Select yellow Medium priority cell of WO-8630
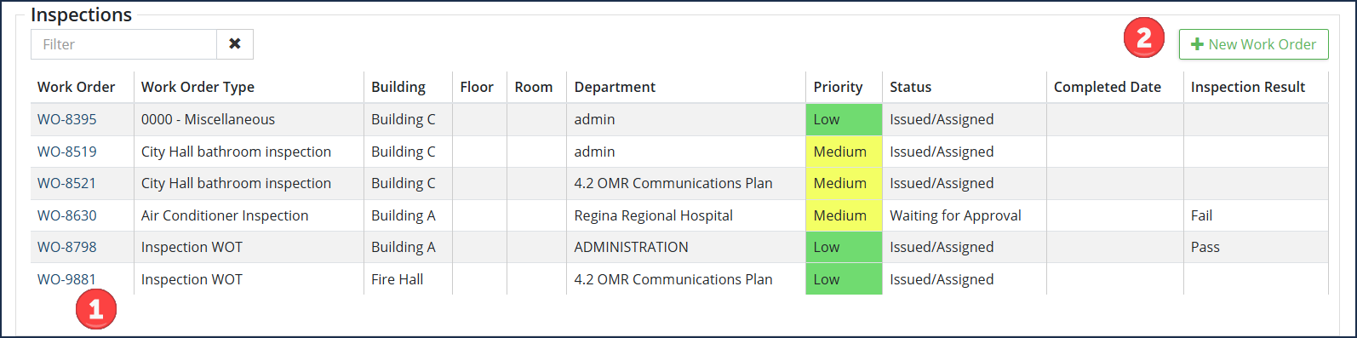This screenshot has width=1357, height=338. [x=844, y=215]
